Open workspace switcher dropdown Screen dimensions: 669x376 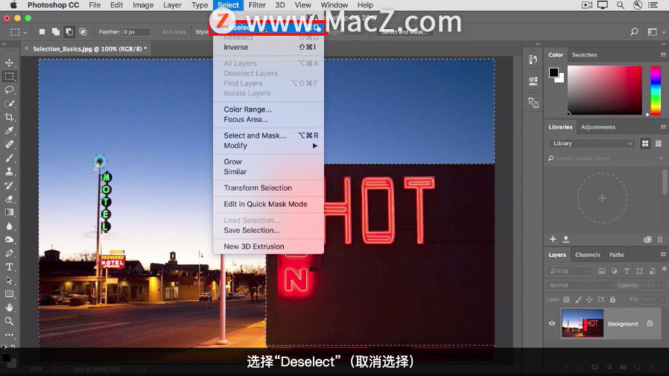pyautogui.click(x=656, y=32)
